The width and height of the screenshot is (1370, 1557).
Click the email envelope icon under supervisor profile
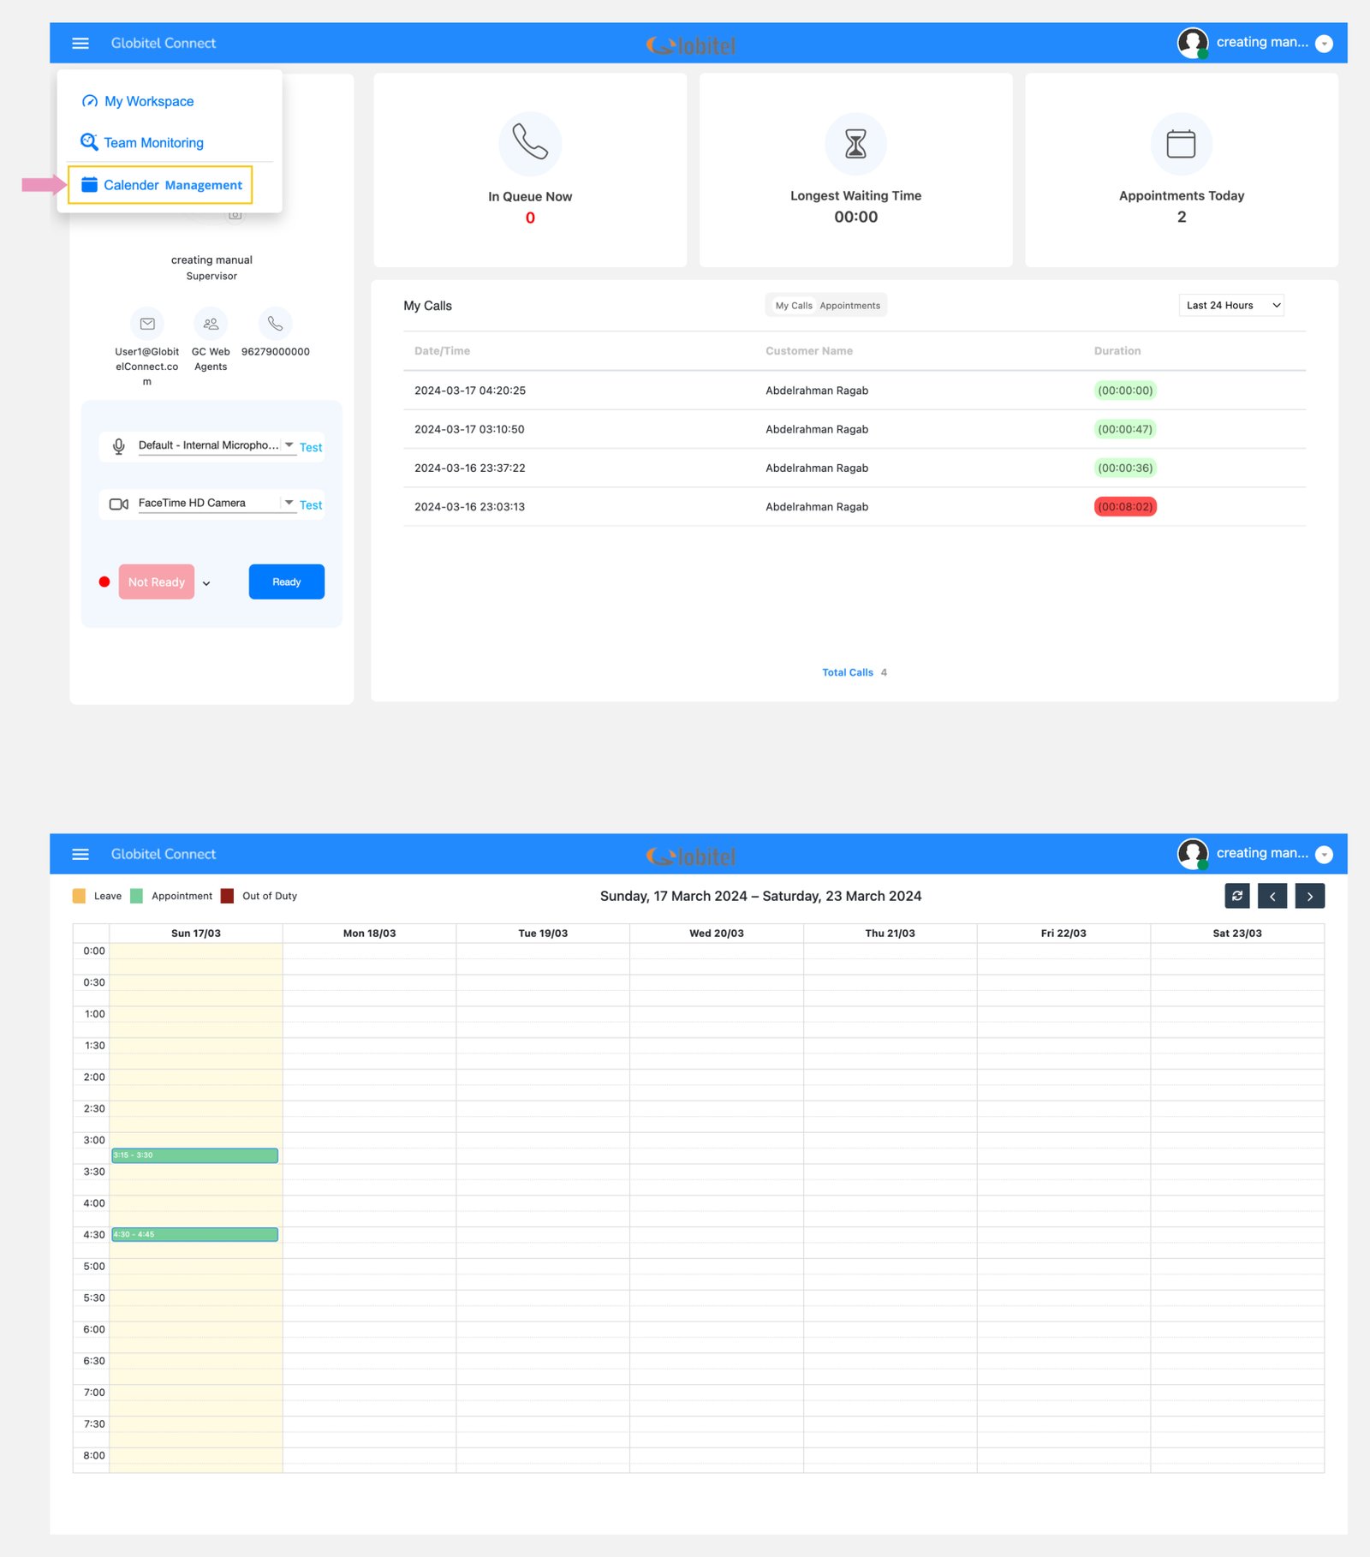pyautogui.click(x=147, y=324)
